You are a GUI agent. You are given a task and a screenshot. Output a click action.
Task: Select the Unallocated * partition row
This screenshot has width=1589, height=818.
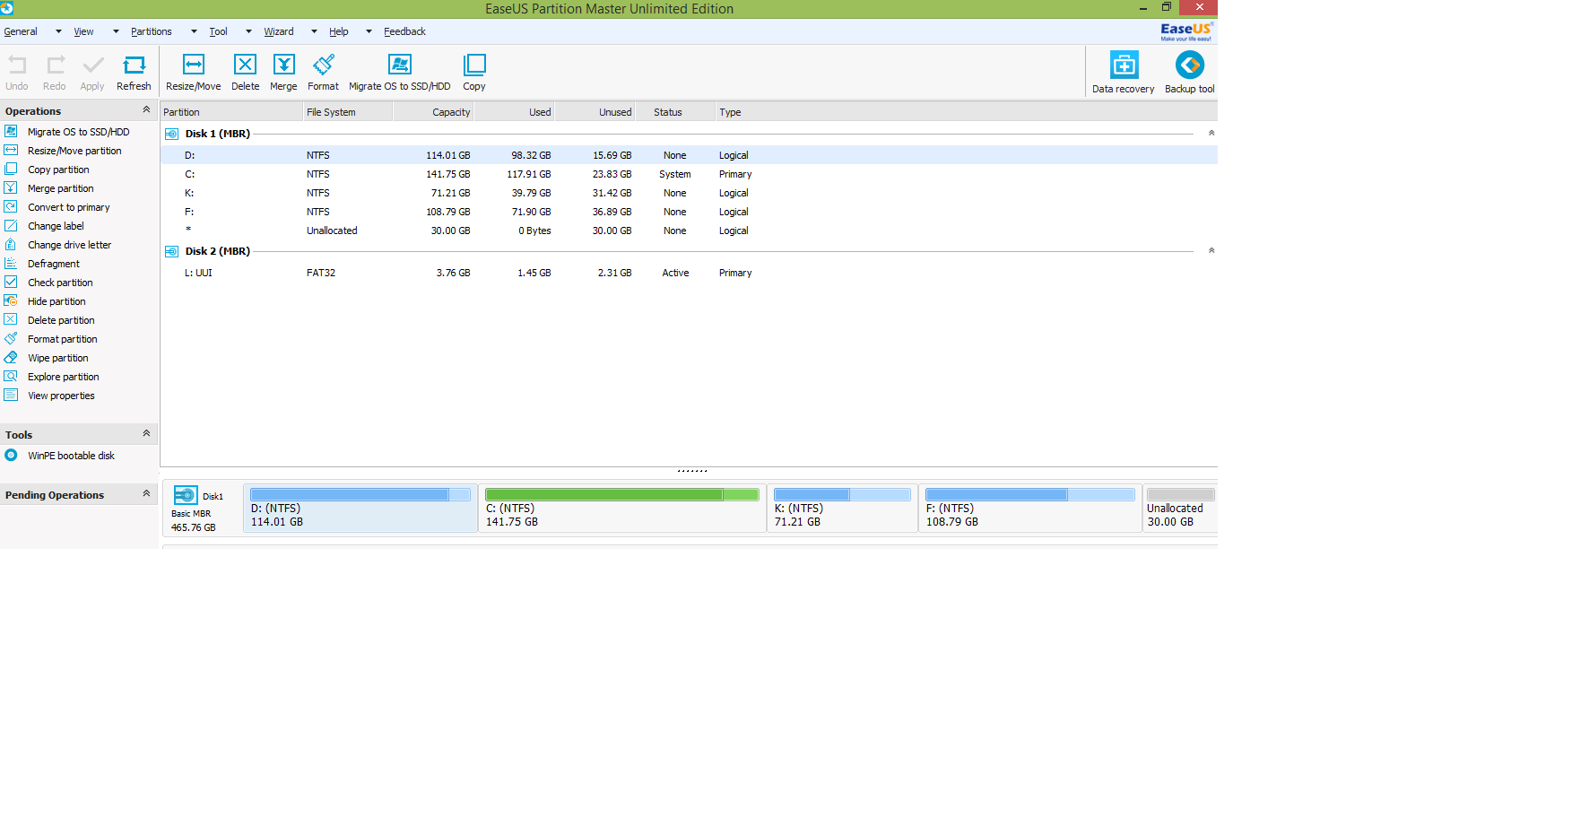(689, 231)
